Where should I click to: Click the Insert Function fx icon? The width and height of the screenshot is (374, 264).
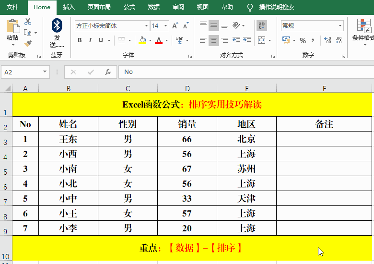[x=108, y=72]
